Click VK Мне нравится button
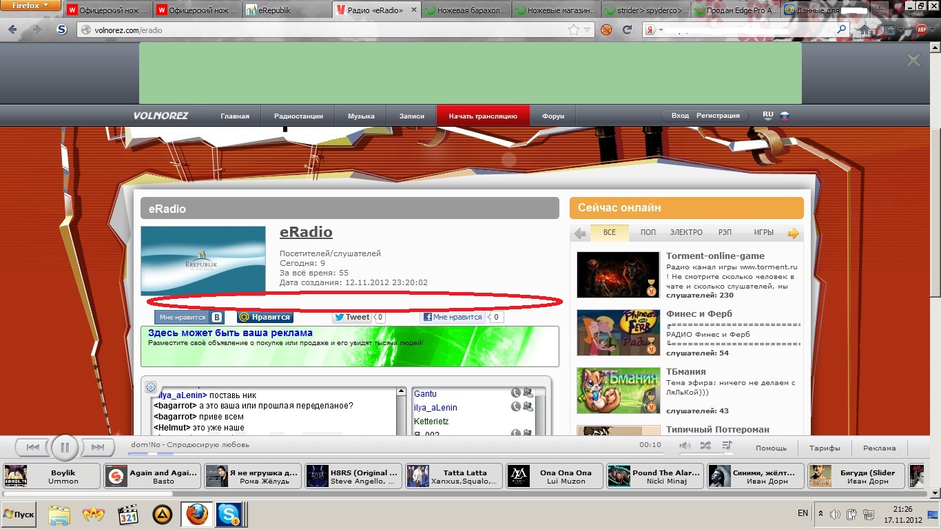The height and width of the screenshot is (529, 941). coord(189,318)
